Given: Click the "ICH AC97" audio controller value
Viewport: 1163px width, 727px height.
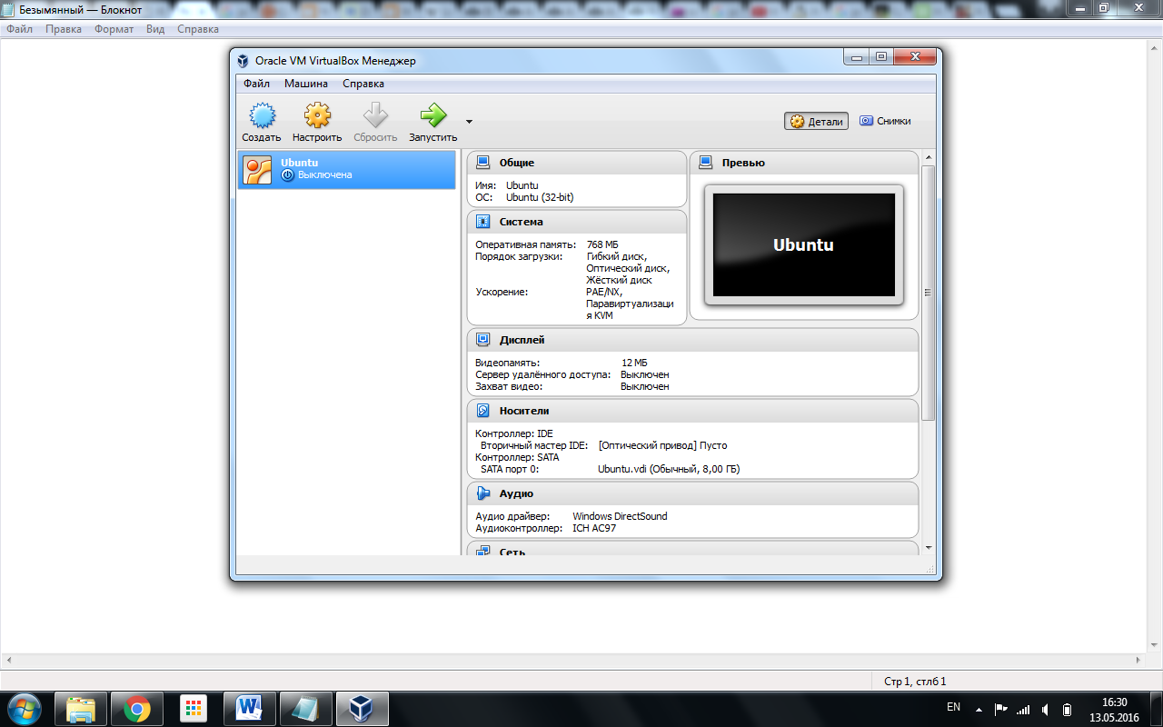Looking at the screenshot, I should (594, 528).
